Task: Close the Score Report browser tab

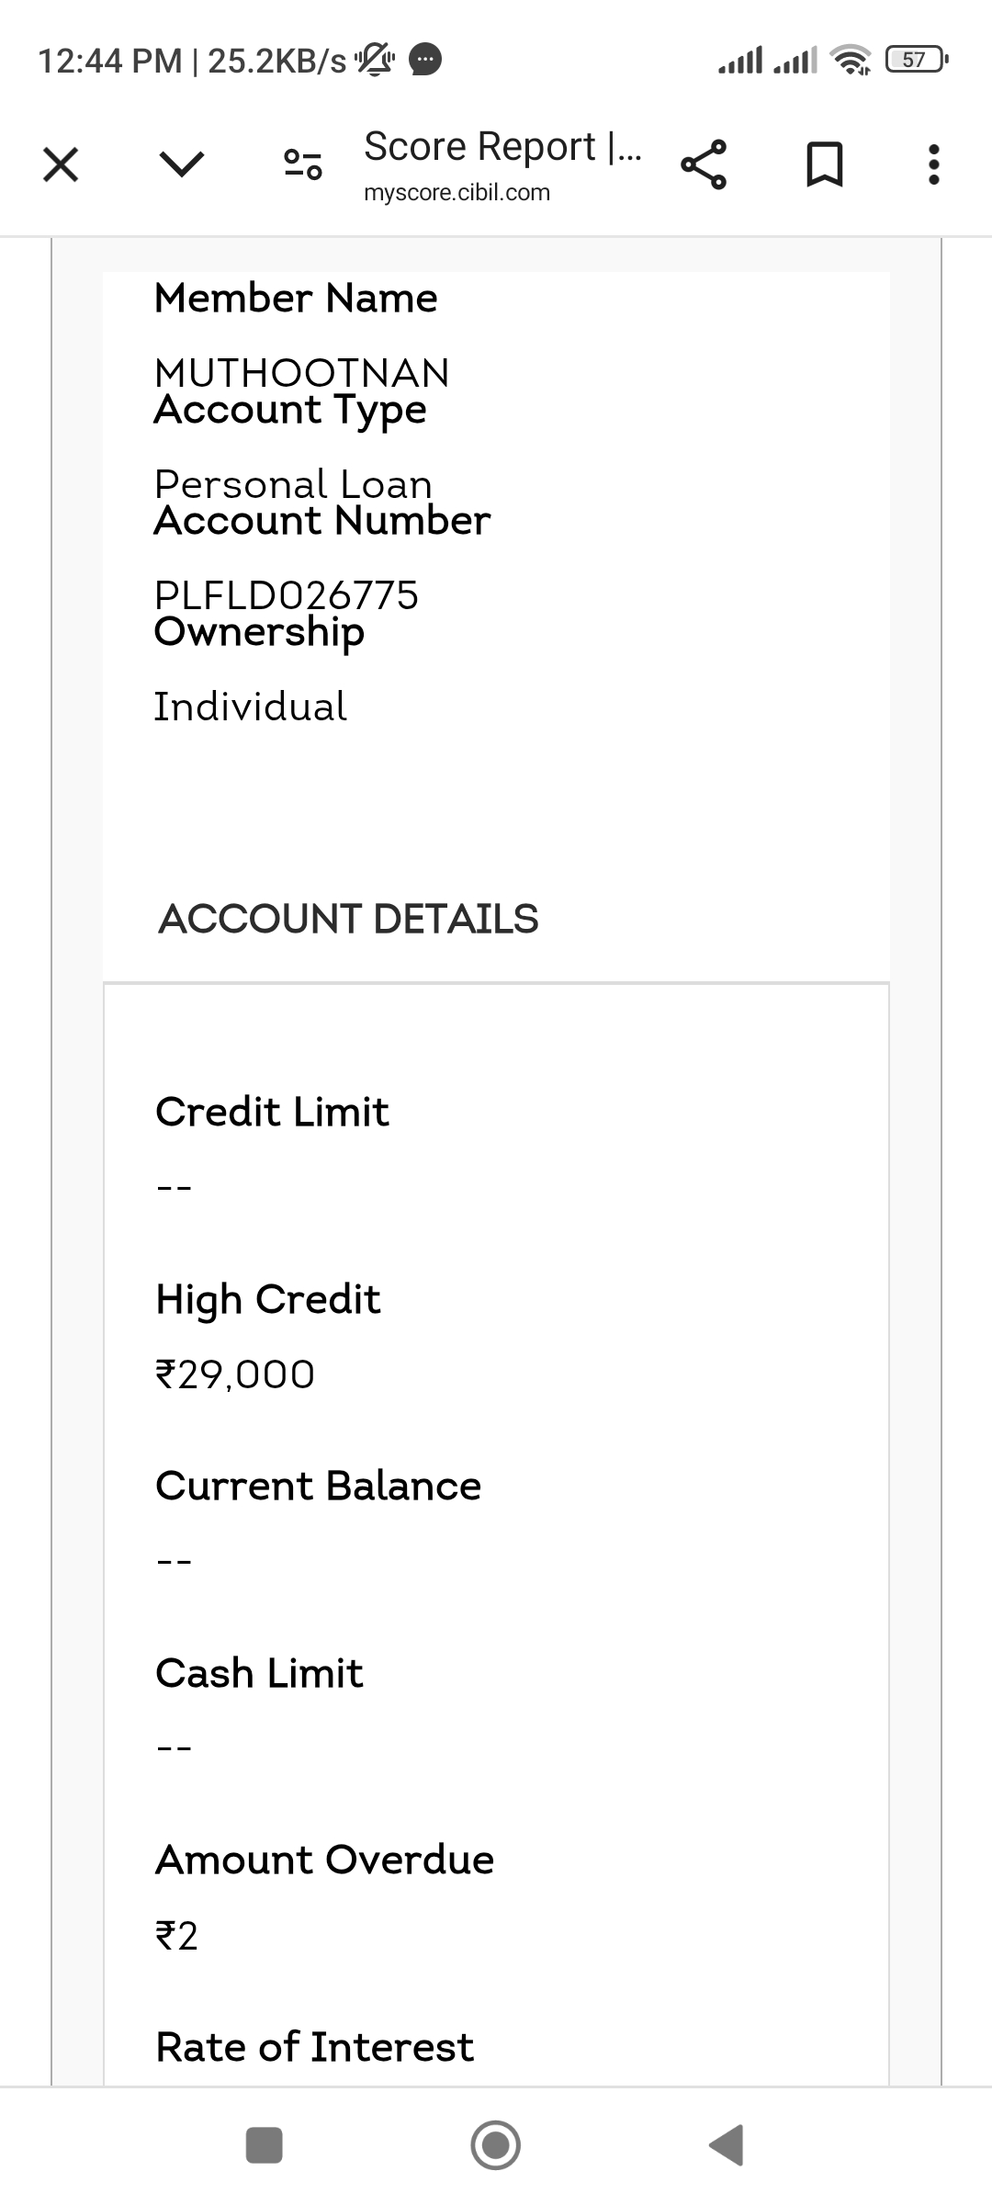Action: point(61,165)
